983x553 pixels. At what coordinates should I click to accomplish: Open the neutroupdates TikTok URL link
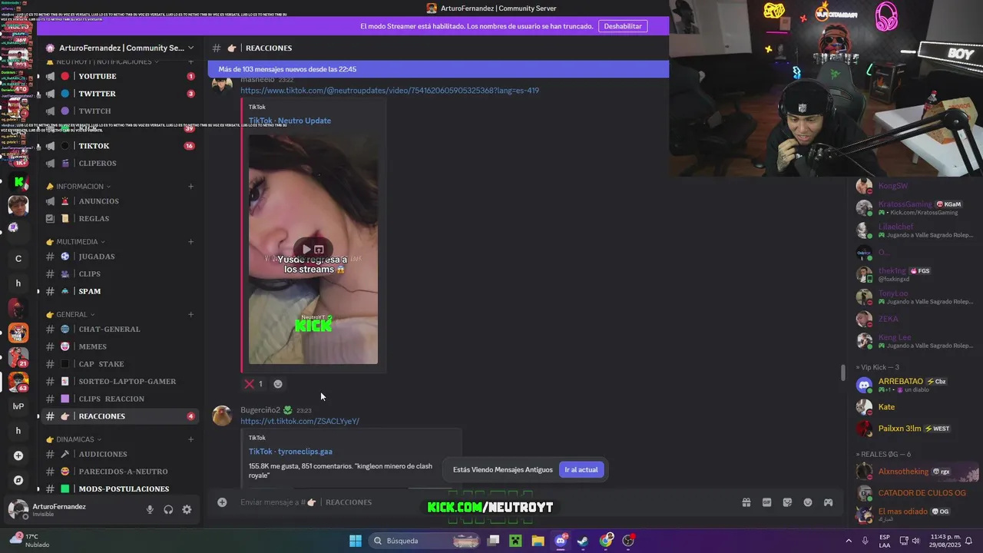click(x=389, y=91)
